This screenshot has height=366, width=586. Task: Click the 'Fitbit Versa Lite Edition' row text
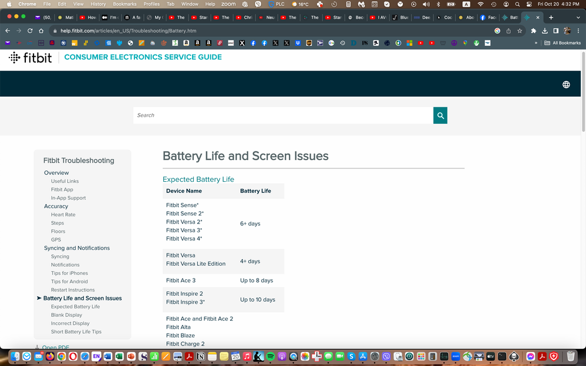click(196, 264)
